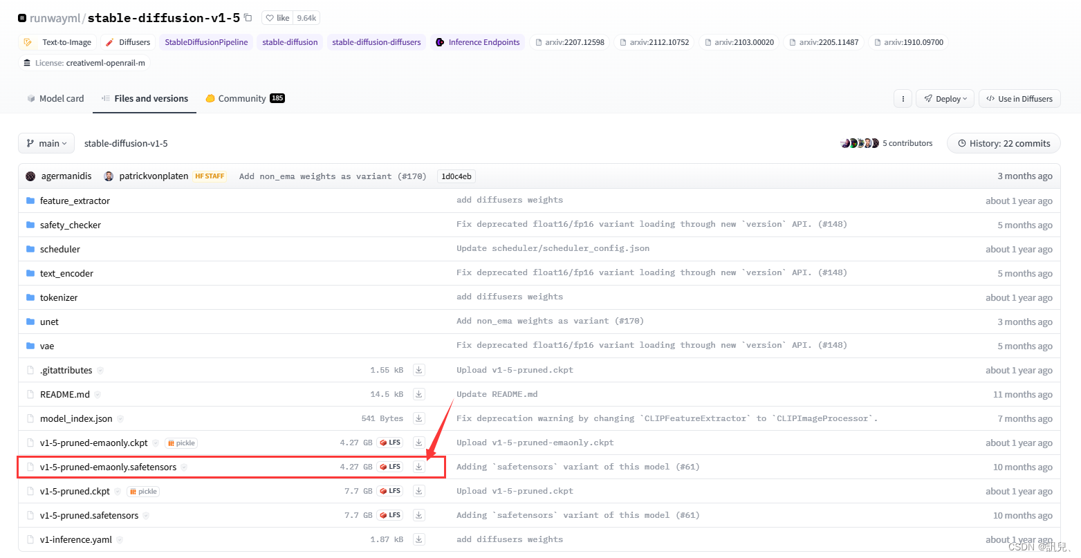Open the safety_checker folder
The image size is (1081, 558).
pos(71,225)
